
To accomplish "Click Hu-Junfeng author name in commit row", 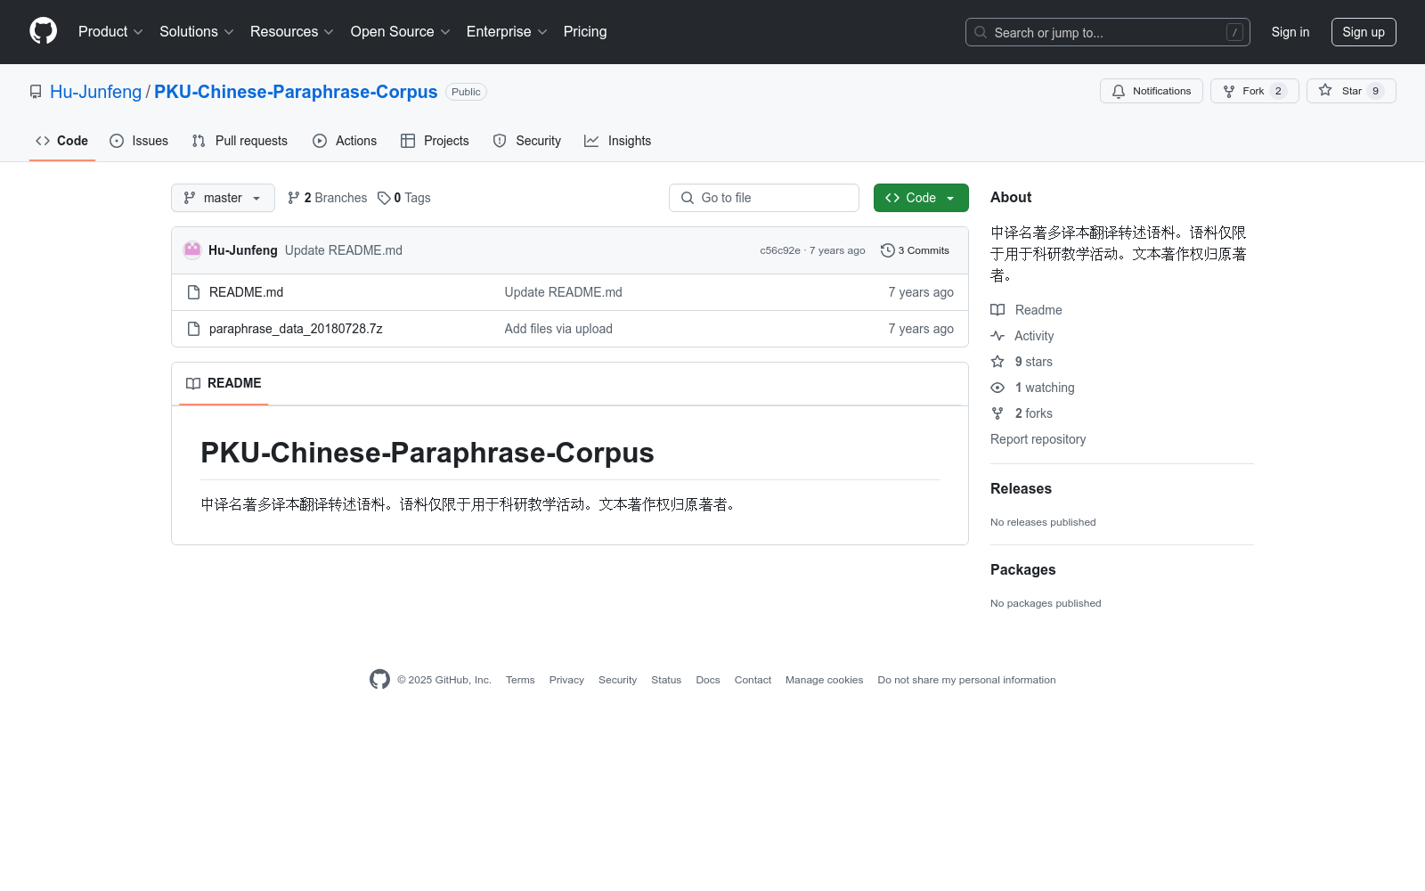I will click(243, 250).
